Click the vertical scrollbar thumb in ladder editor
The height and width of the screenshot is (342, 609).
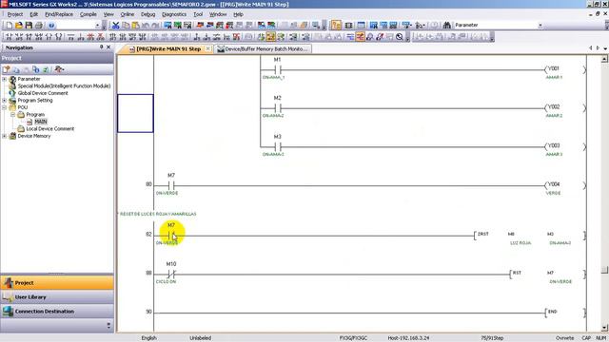coord(604,269)
